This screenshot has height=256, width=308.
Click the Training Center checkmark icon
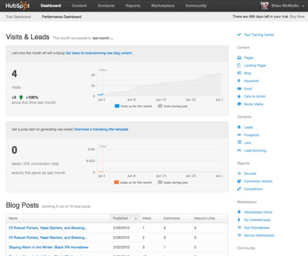tap(239, 34)
